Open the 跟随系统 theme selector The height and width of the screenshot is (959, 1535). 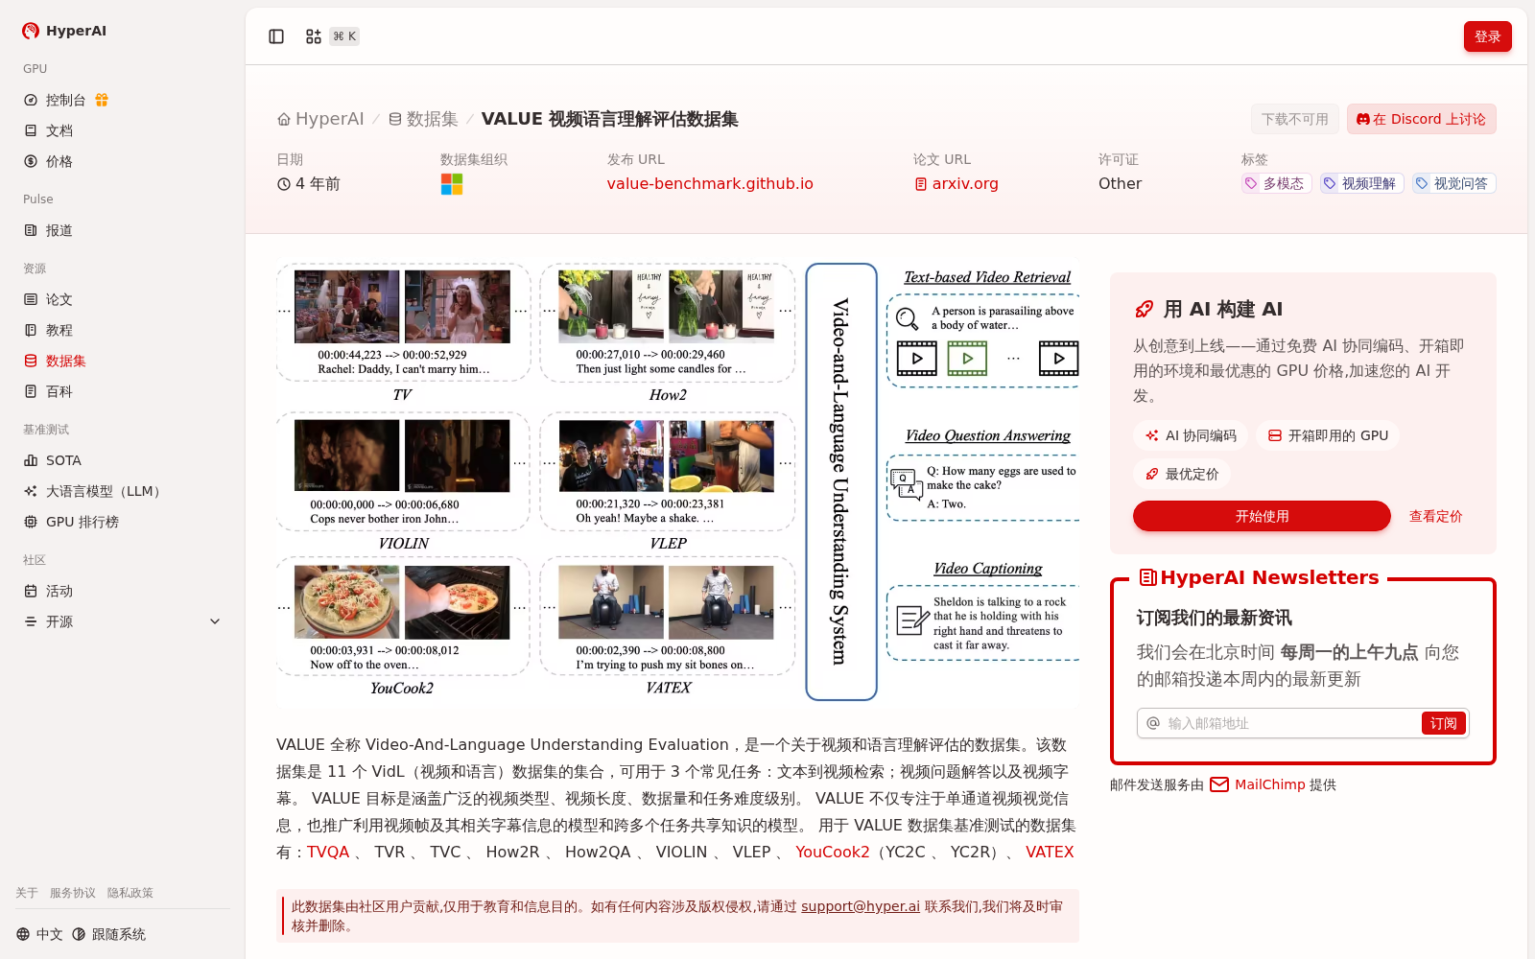[x=108, y=934]
